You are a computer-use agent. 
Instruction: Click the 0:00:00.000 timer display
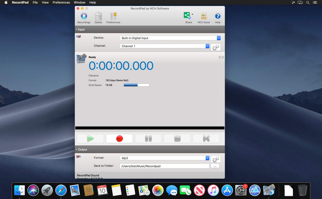(121, 66)
